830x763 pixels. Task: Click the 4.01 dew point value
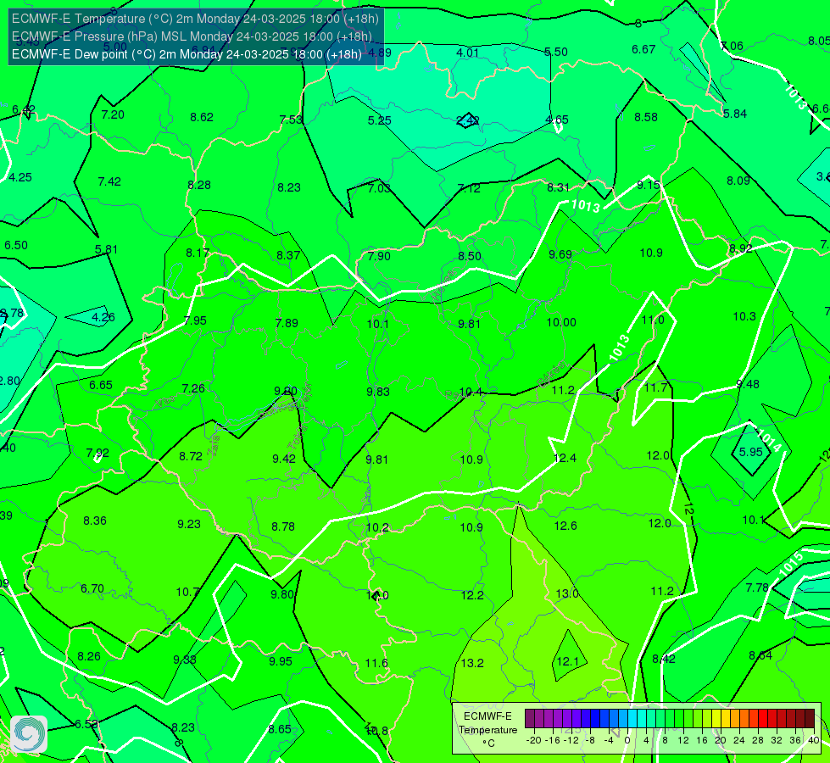click(467, 53)
